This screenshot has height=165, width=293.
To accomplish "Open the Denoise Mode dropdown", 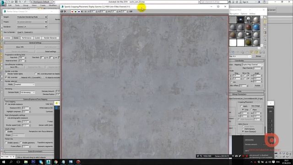I will (x=27, y=93).
